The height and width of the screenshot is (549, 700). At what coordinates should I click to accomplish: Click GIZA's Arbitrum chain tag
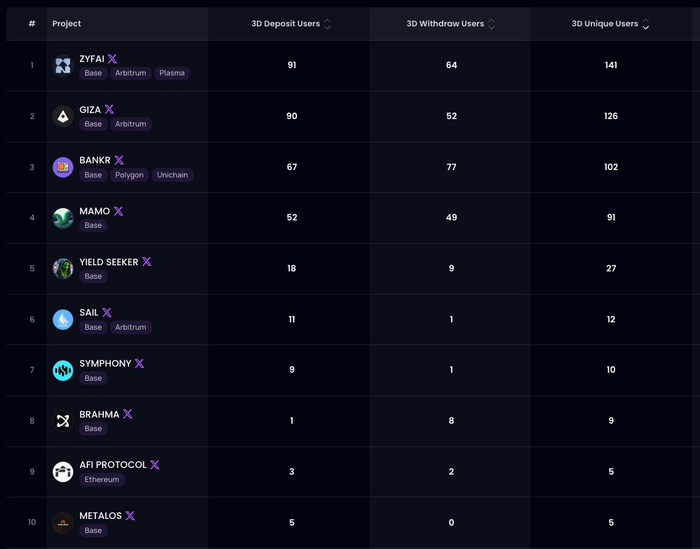(x=131, y=124)
